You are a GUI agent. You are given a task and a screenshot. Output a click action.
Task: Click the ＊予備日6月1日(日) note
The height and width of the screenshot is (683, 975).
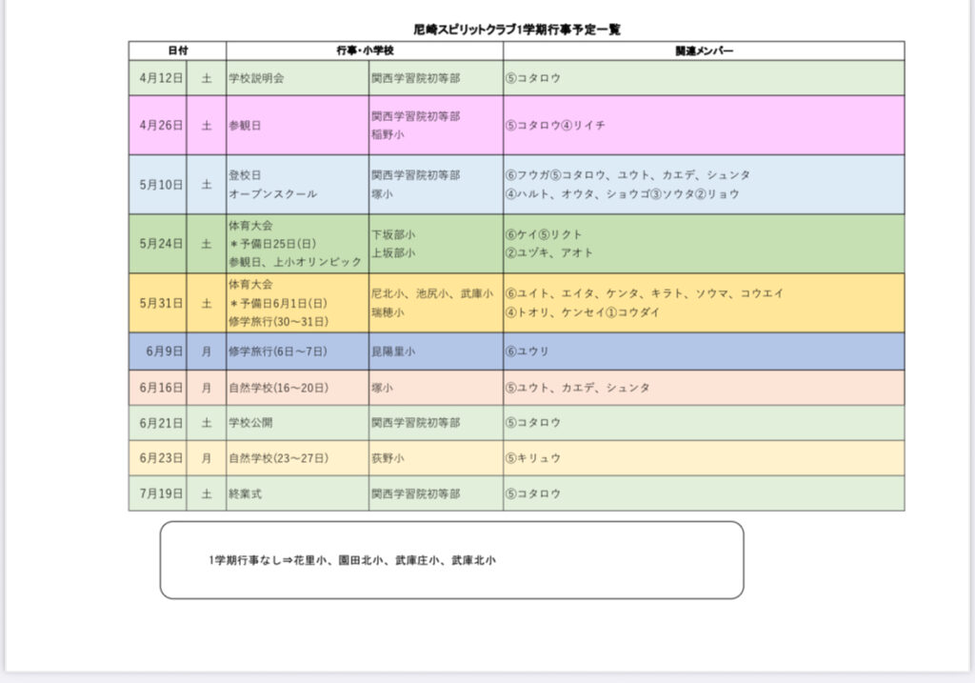coord(278,304)
